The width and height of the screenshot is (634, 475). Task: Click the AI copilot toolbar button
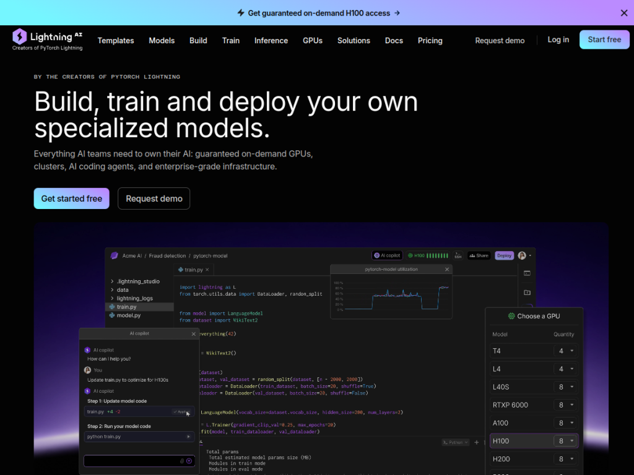[x=387, y=255]
